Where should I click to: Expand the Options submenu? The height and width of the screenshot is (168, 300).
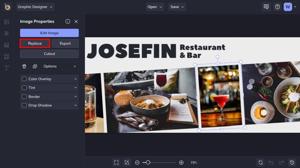click(60, 66)
